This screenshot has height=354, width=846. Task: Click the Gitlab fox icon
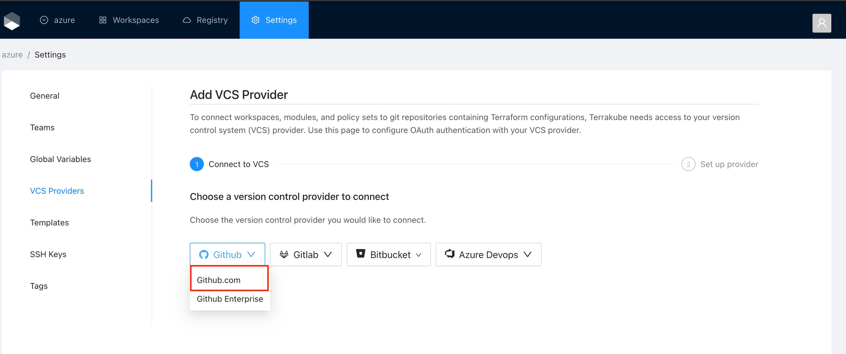coord(284,254)
